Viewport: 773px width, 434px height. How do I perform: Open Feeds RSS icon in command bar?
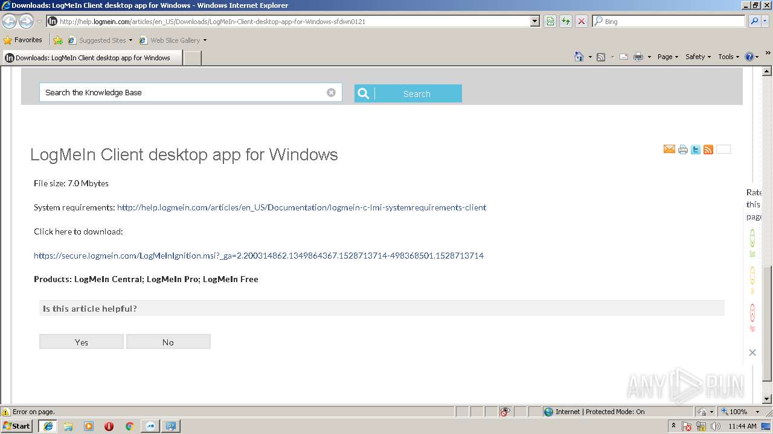tap(601, 57)
